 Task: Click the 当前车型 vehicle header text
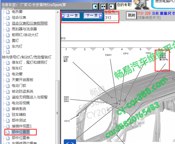click(x=34, y=6)
